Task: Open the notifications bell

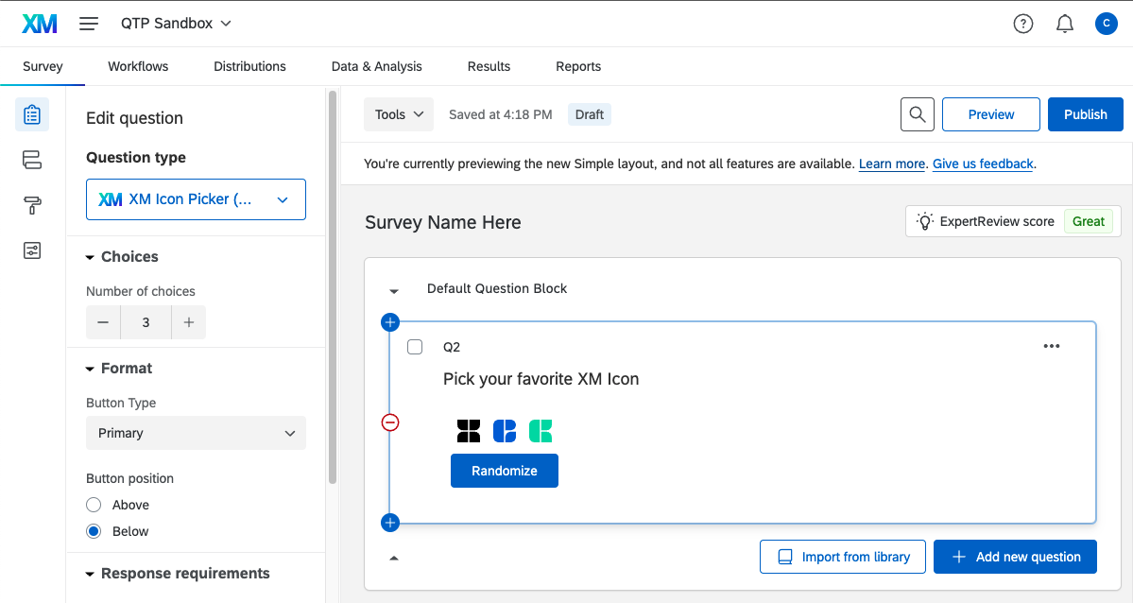Action: pos(1064,24)
